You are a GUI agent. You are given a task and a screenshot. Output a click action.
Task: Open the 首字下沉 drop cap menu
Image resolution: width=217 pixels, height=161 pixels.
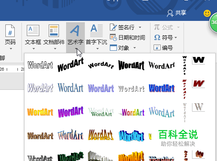[96, 37]
